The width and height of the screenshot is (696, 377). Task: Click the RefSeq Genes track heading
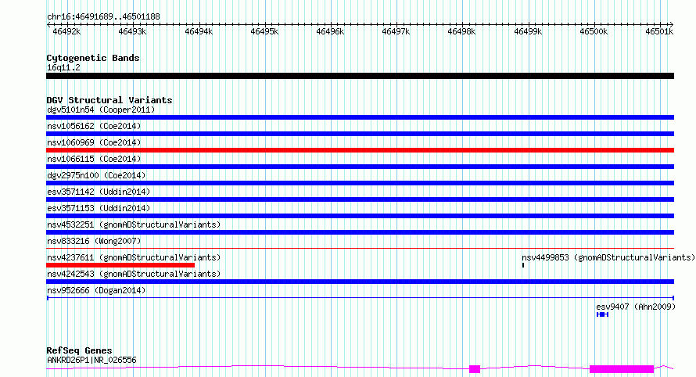79,350
